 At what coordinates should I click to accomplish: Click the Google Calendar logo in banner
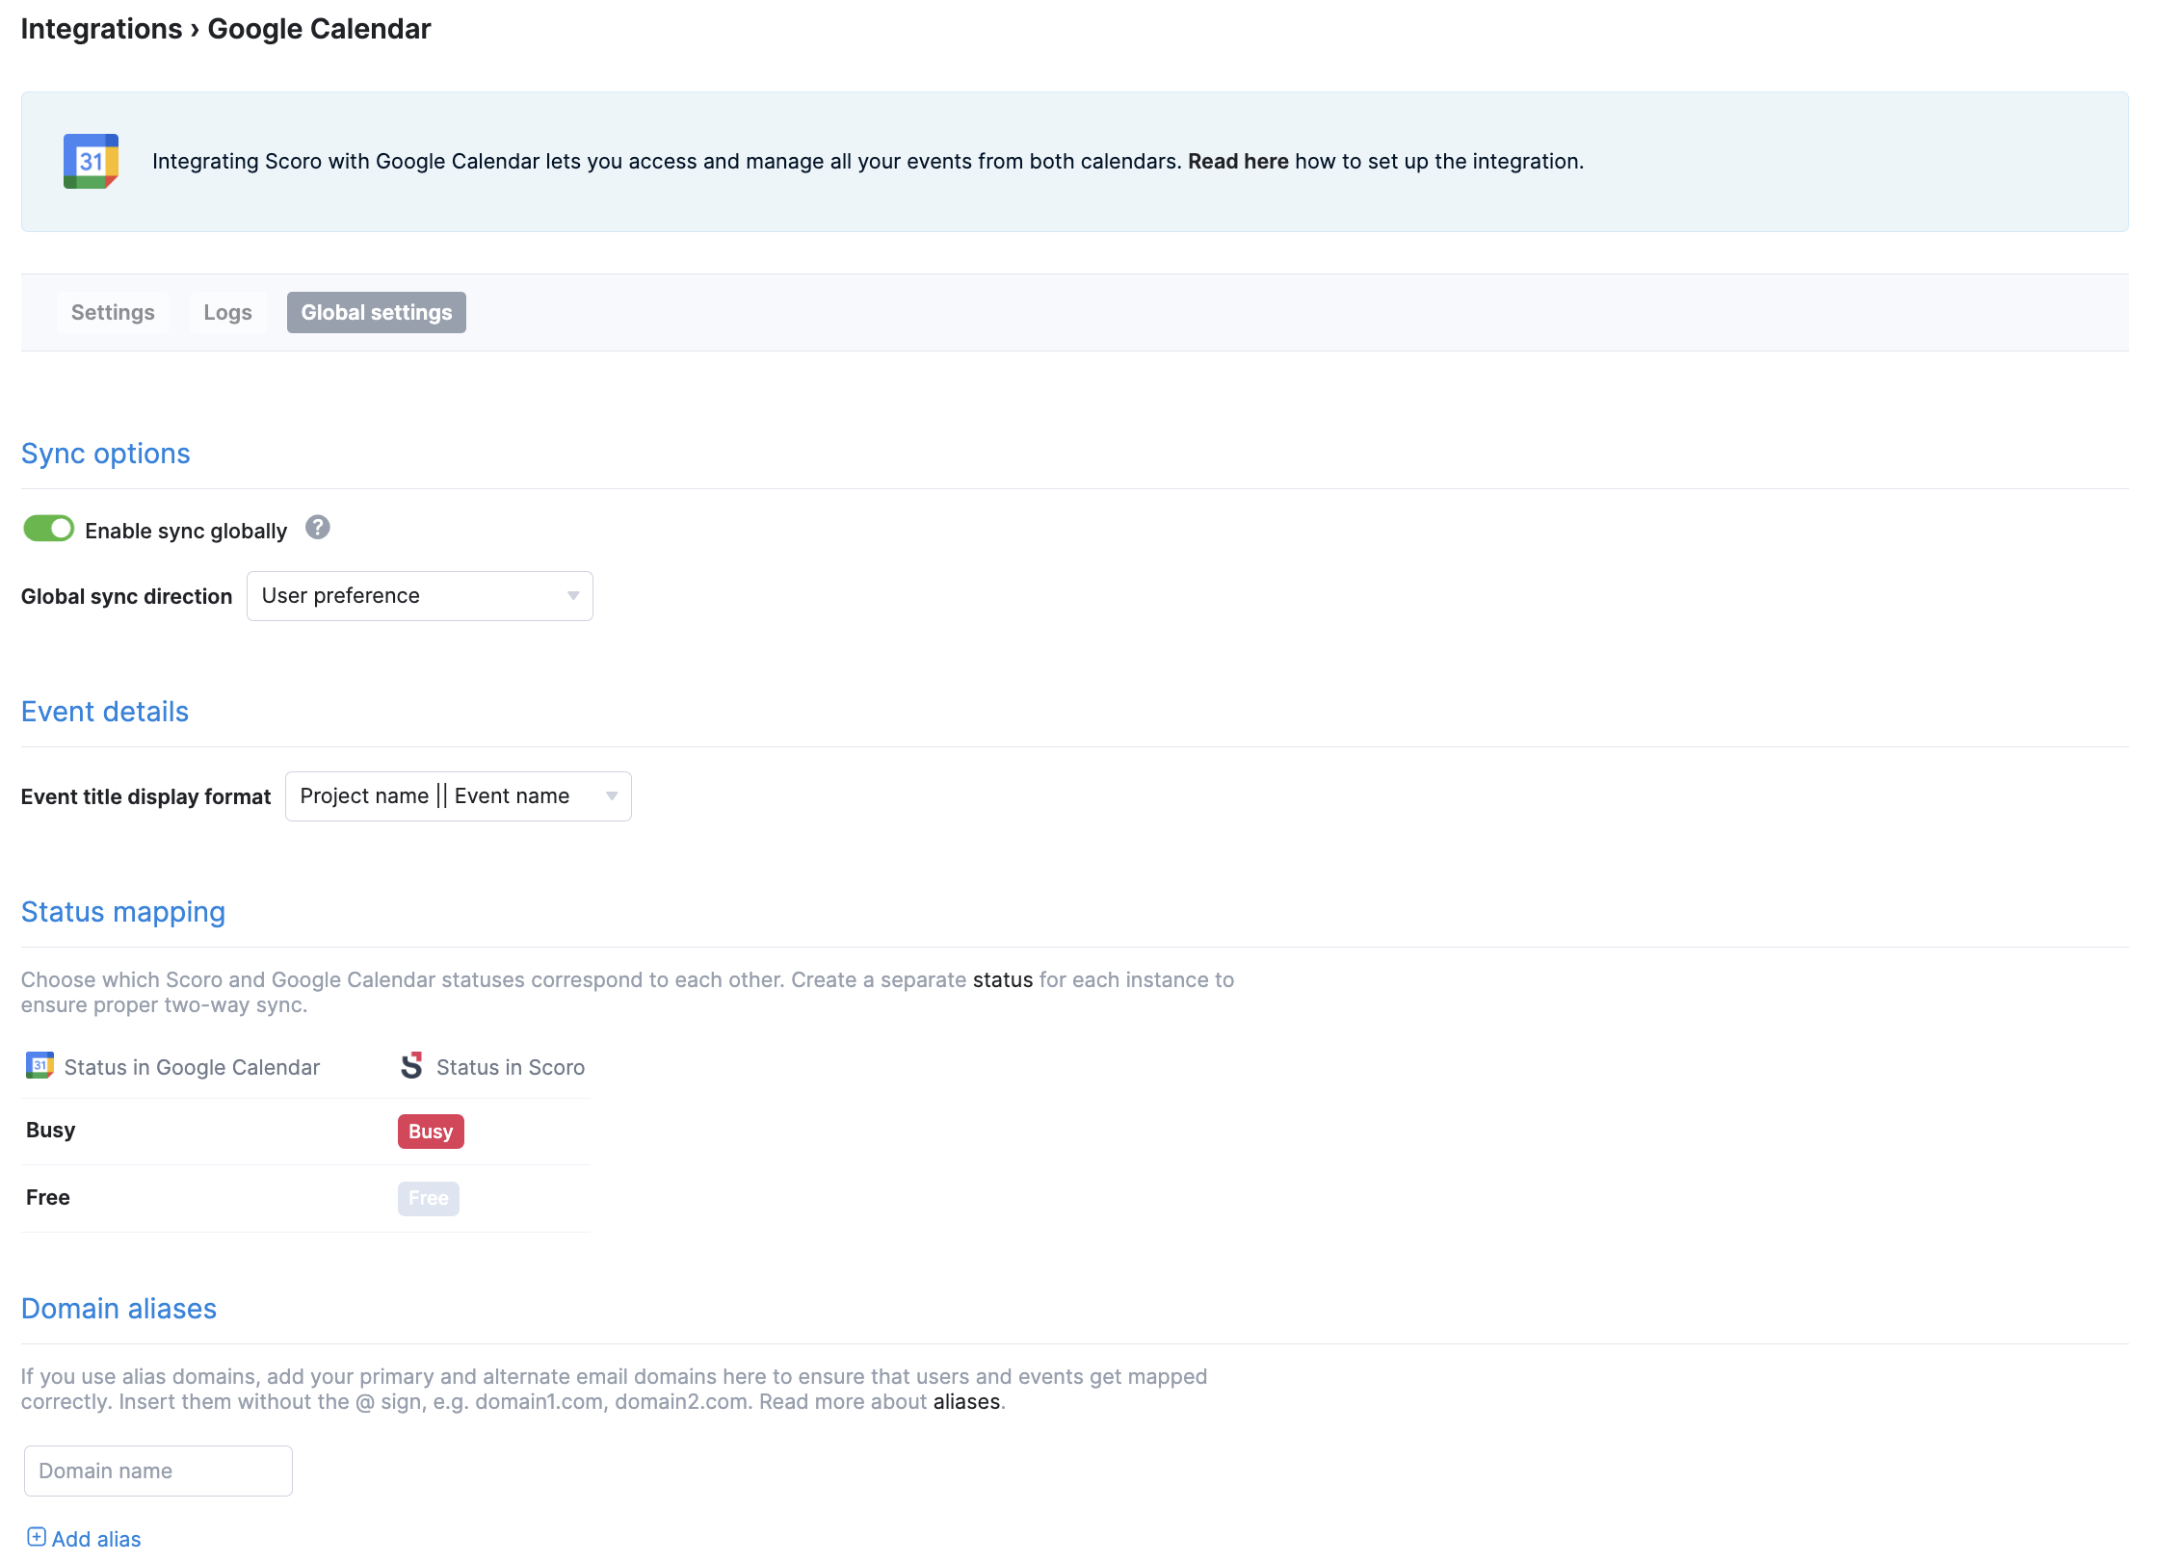click(91, 161)
